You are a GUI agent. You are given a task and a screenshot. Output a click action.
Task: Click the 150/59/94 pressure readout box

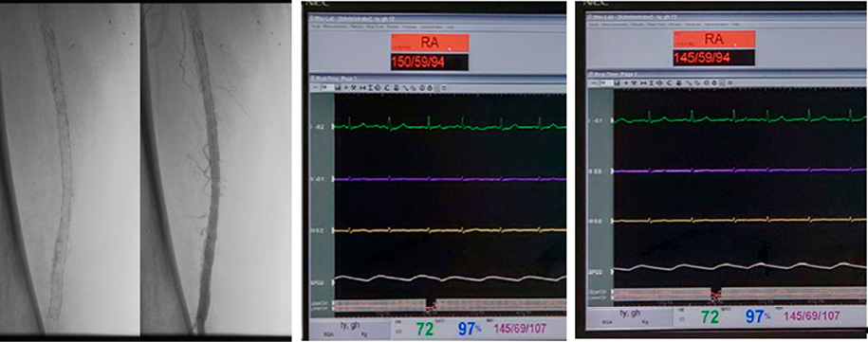tap(430, 62)
